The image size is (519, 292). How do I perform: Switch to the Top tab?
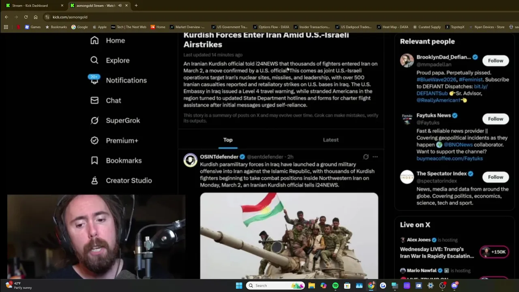[x=228, y=140]
